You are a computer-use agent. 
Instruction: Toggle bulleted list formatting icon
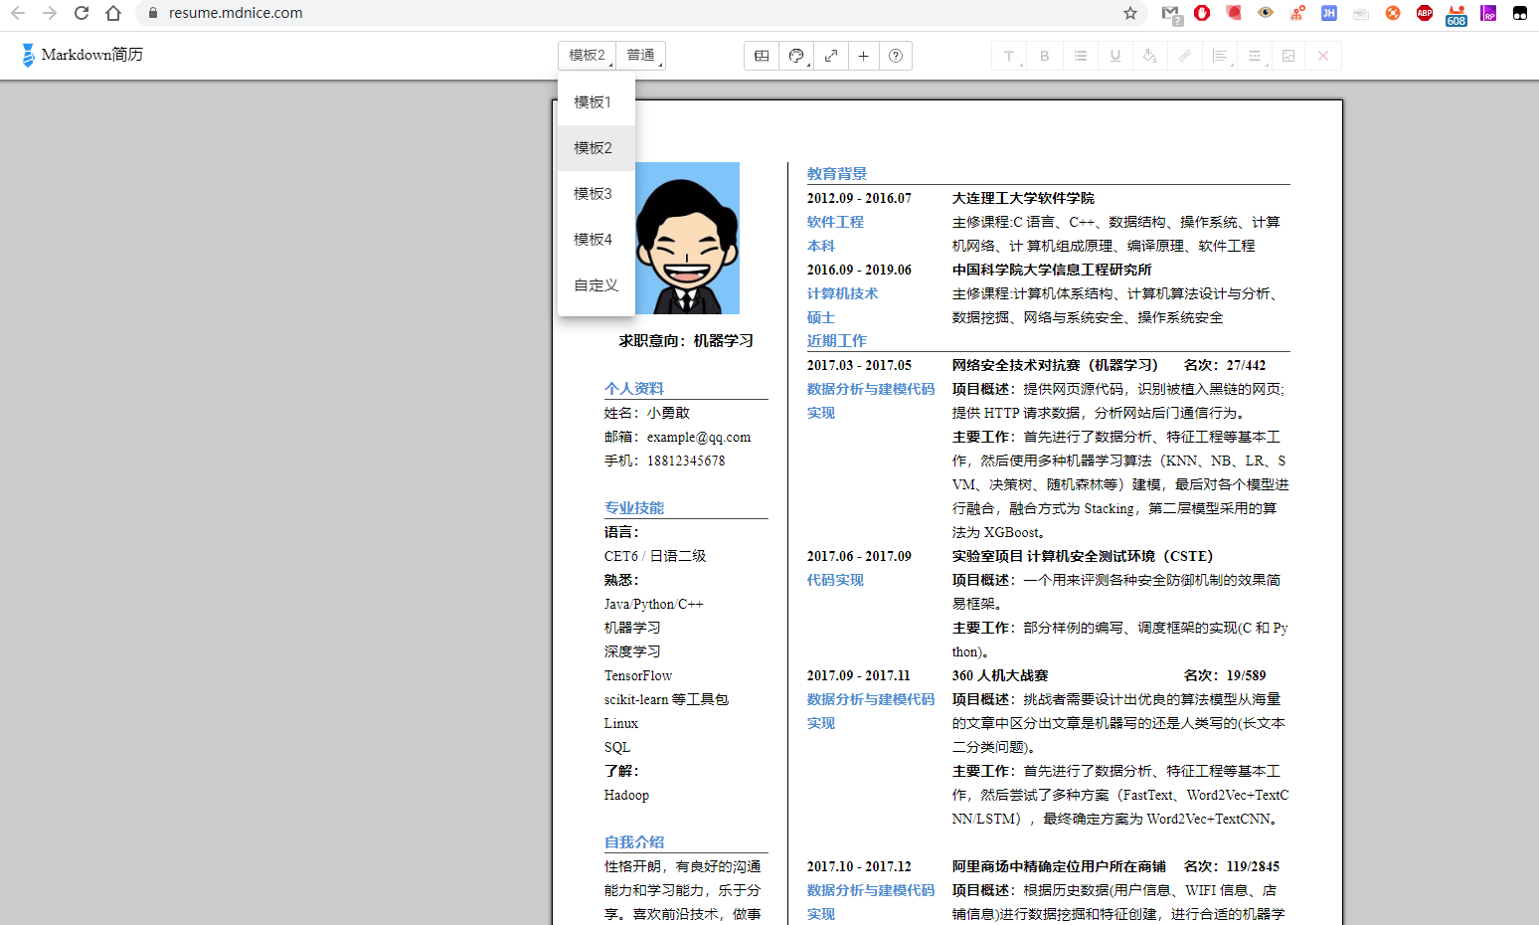coord(1080,56)
